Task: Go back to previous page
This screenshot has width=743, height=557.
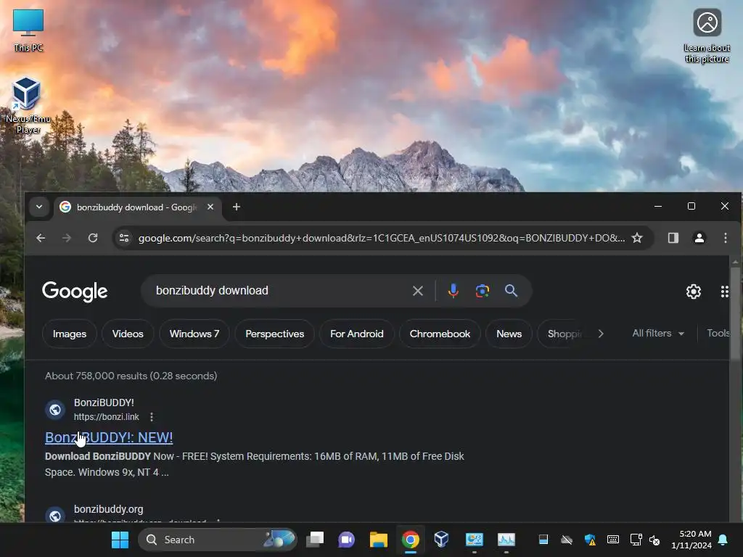Action: click(41, 238)
